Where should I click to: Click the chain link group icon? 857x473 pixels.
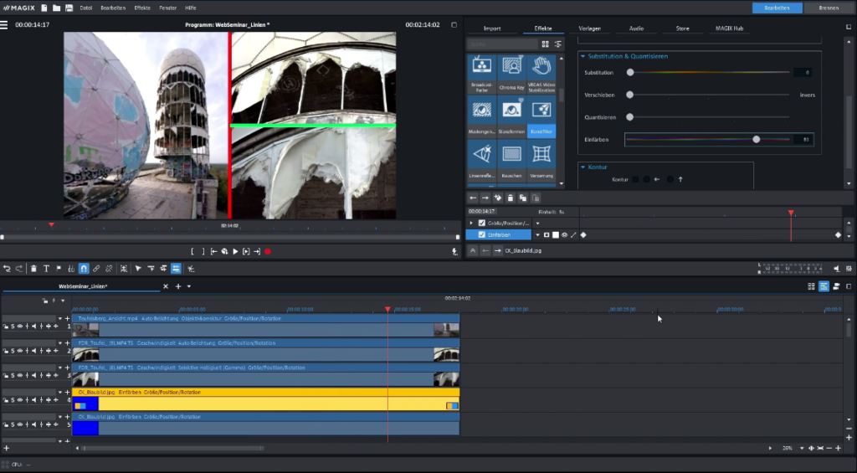click(96, 269)
